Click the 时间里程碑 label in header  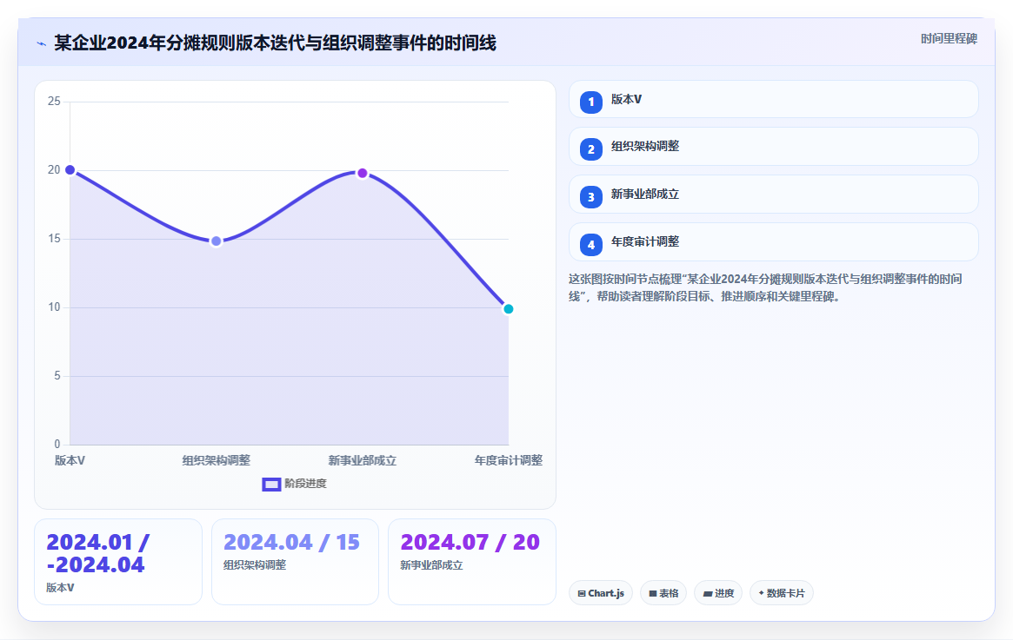pos(949,39)
